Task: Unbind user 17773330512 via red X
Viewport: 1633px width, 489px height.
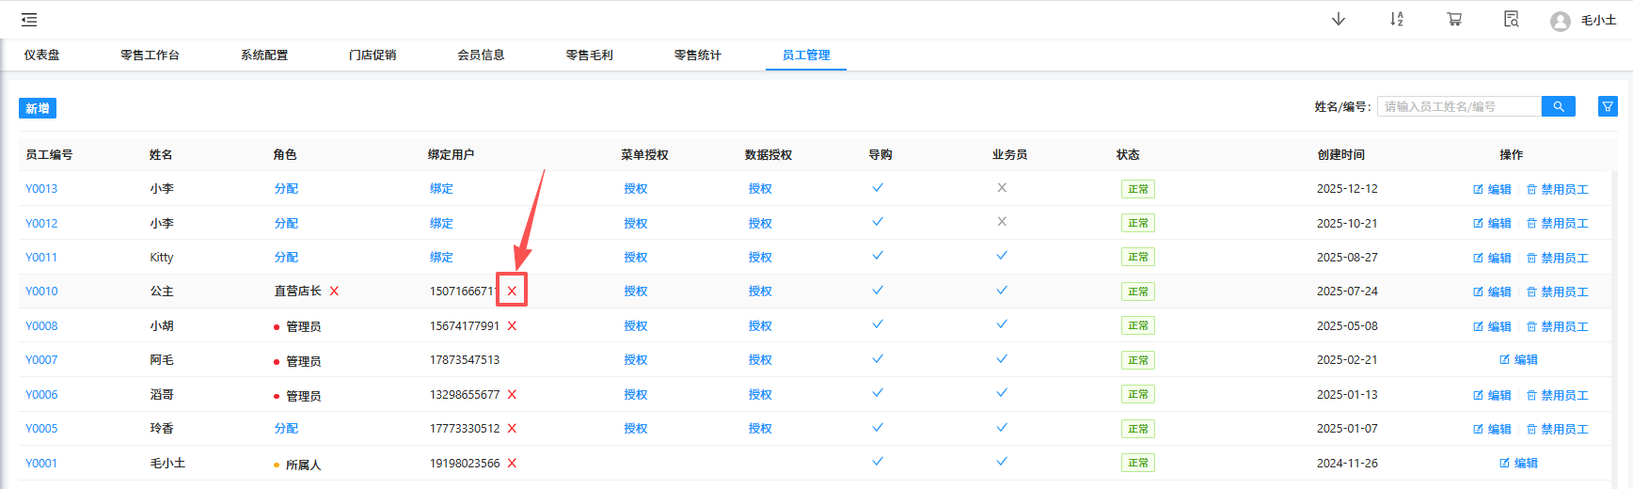Action: point(512,429)
